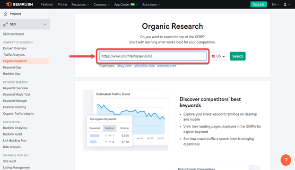
Task: Open Link Building Tool
Action: click(x=15, y=141)
